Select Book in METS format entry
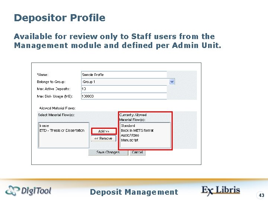The height and width of the screenshot is (201, 268). click(x=137, y=130)
